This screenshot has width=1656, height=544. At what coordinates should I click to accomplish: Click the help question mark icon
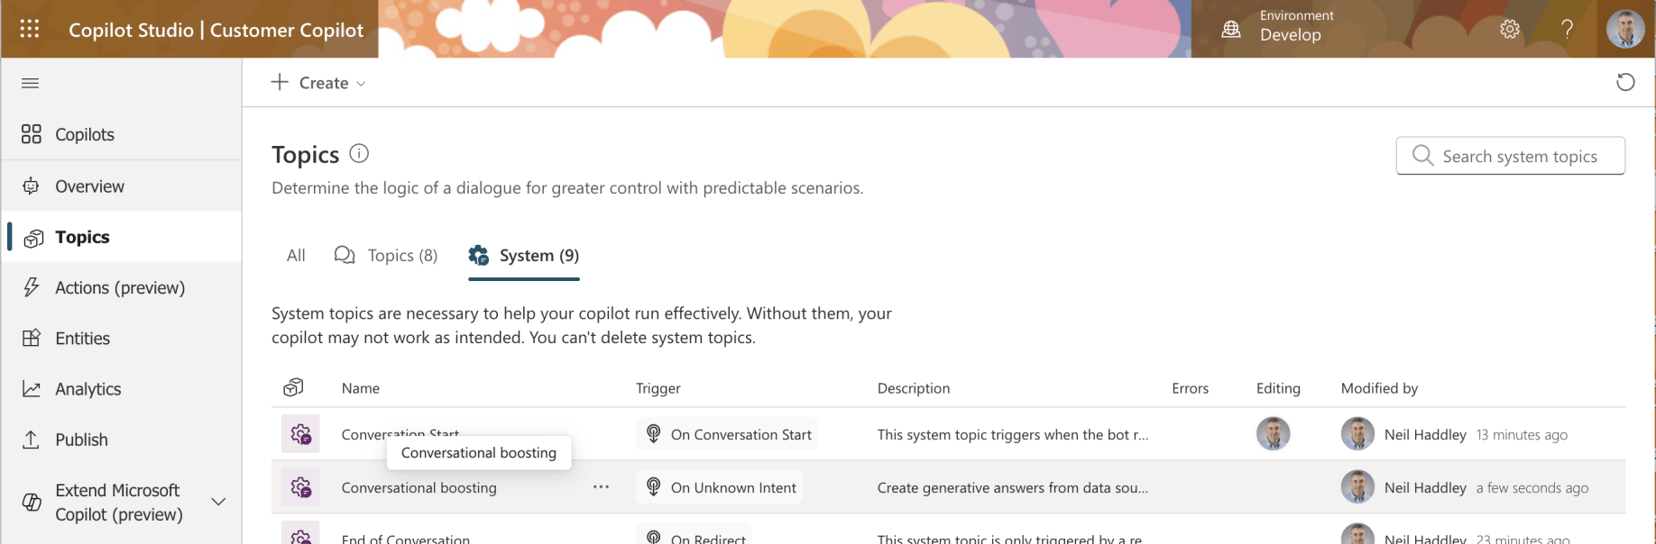[x=1568, y=30]
